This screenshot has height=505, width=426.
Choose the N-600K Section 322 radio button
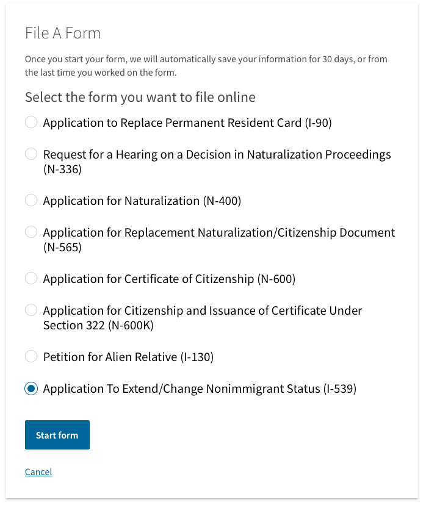pos(31,310)
